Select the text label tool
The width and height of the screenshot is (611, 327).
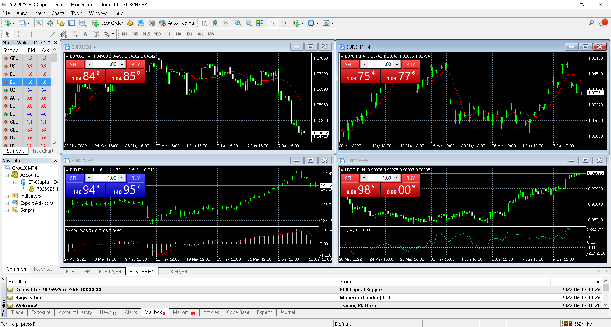coord(96,34)
